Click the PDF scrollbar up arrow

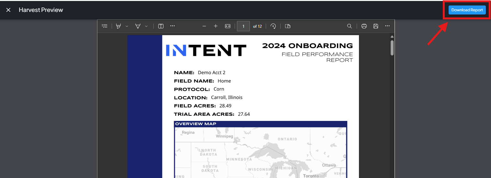click(392, 36)
